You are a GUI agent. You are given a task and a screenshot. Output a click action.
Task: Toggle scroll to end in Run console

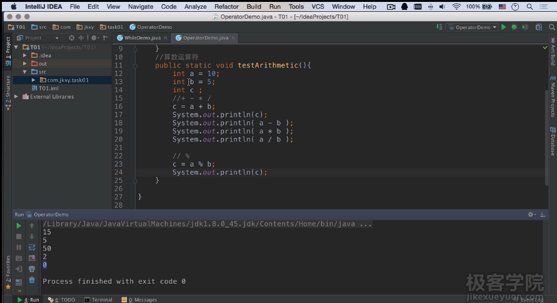pyautogui.click(x=32, y=258)
